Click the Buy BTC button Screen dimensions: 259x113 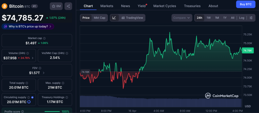tap(245, 4)
